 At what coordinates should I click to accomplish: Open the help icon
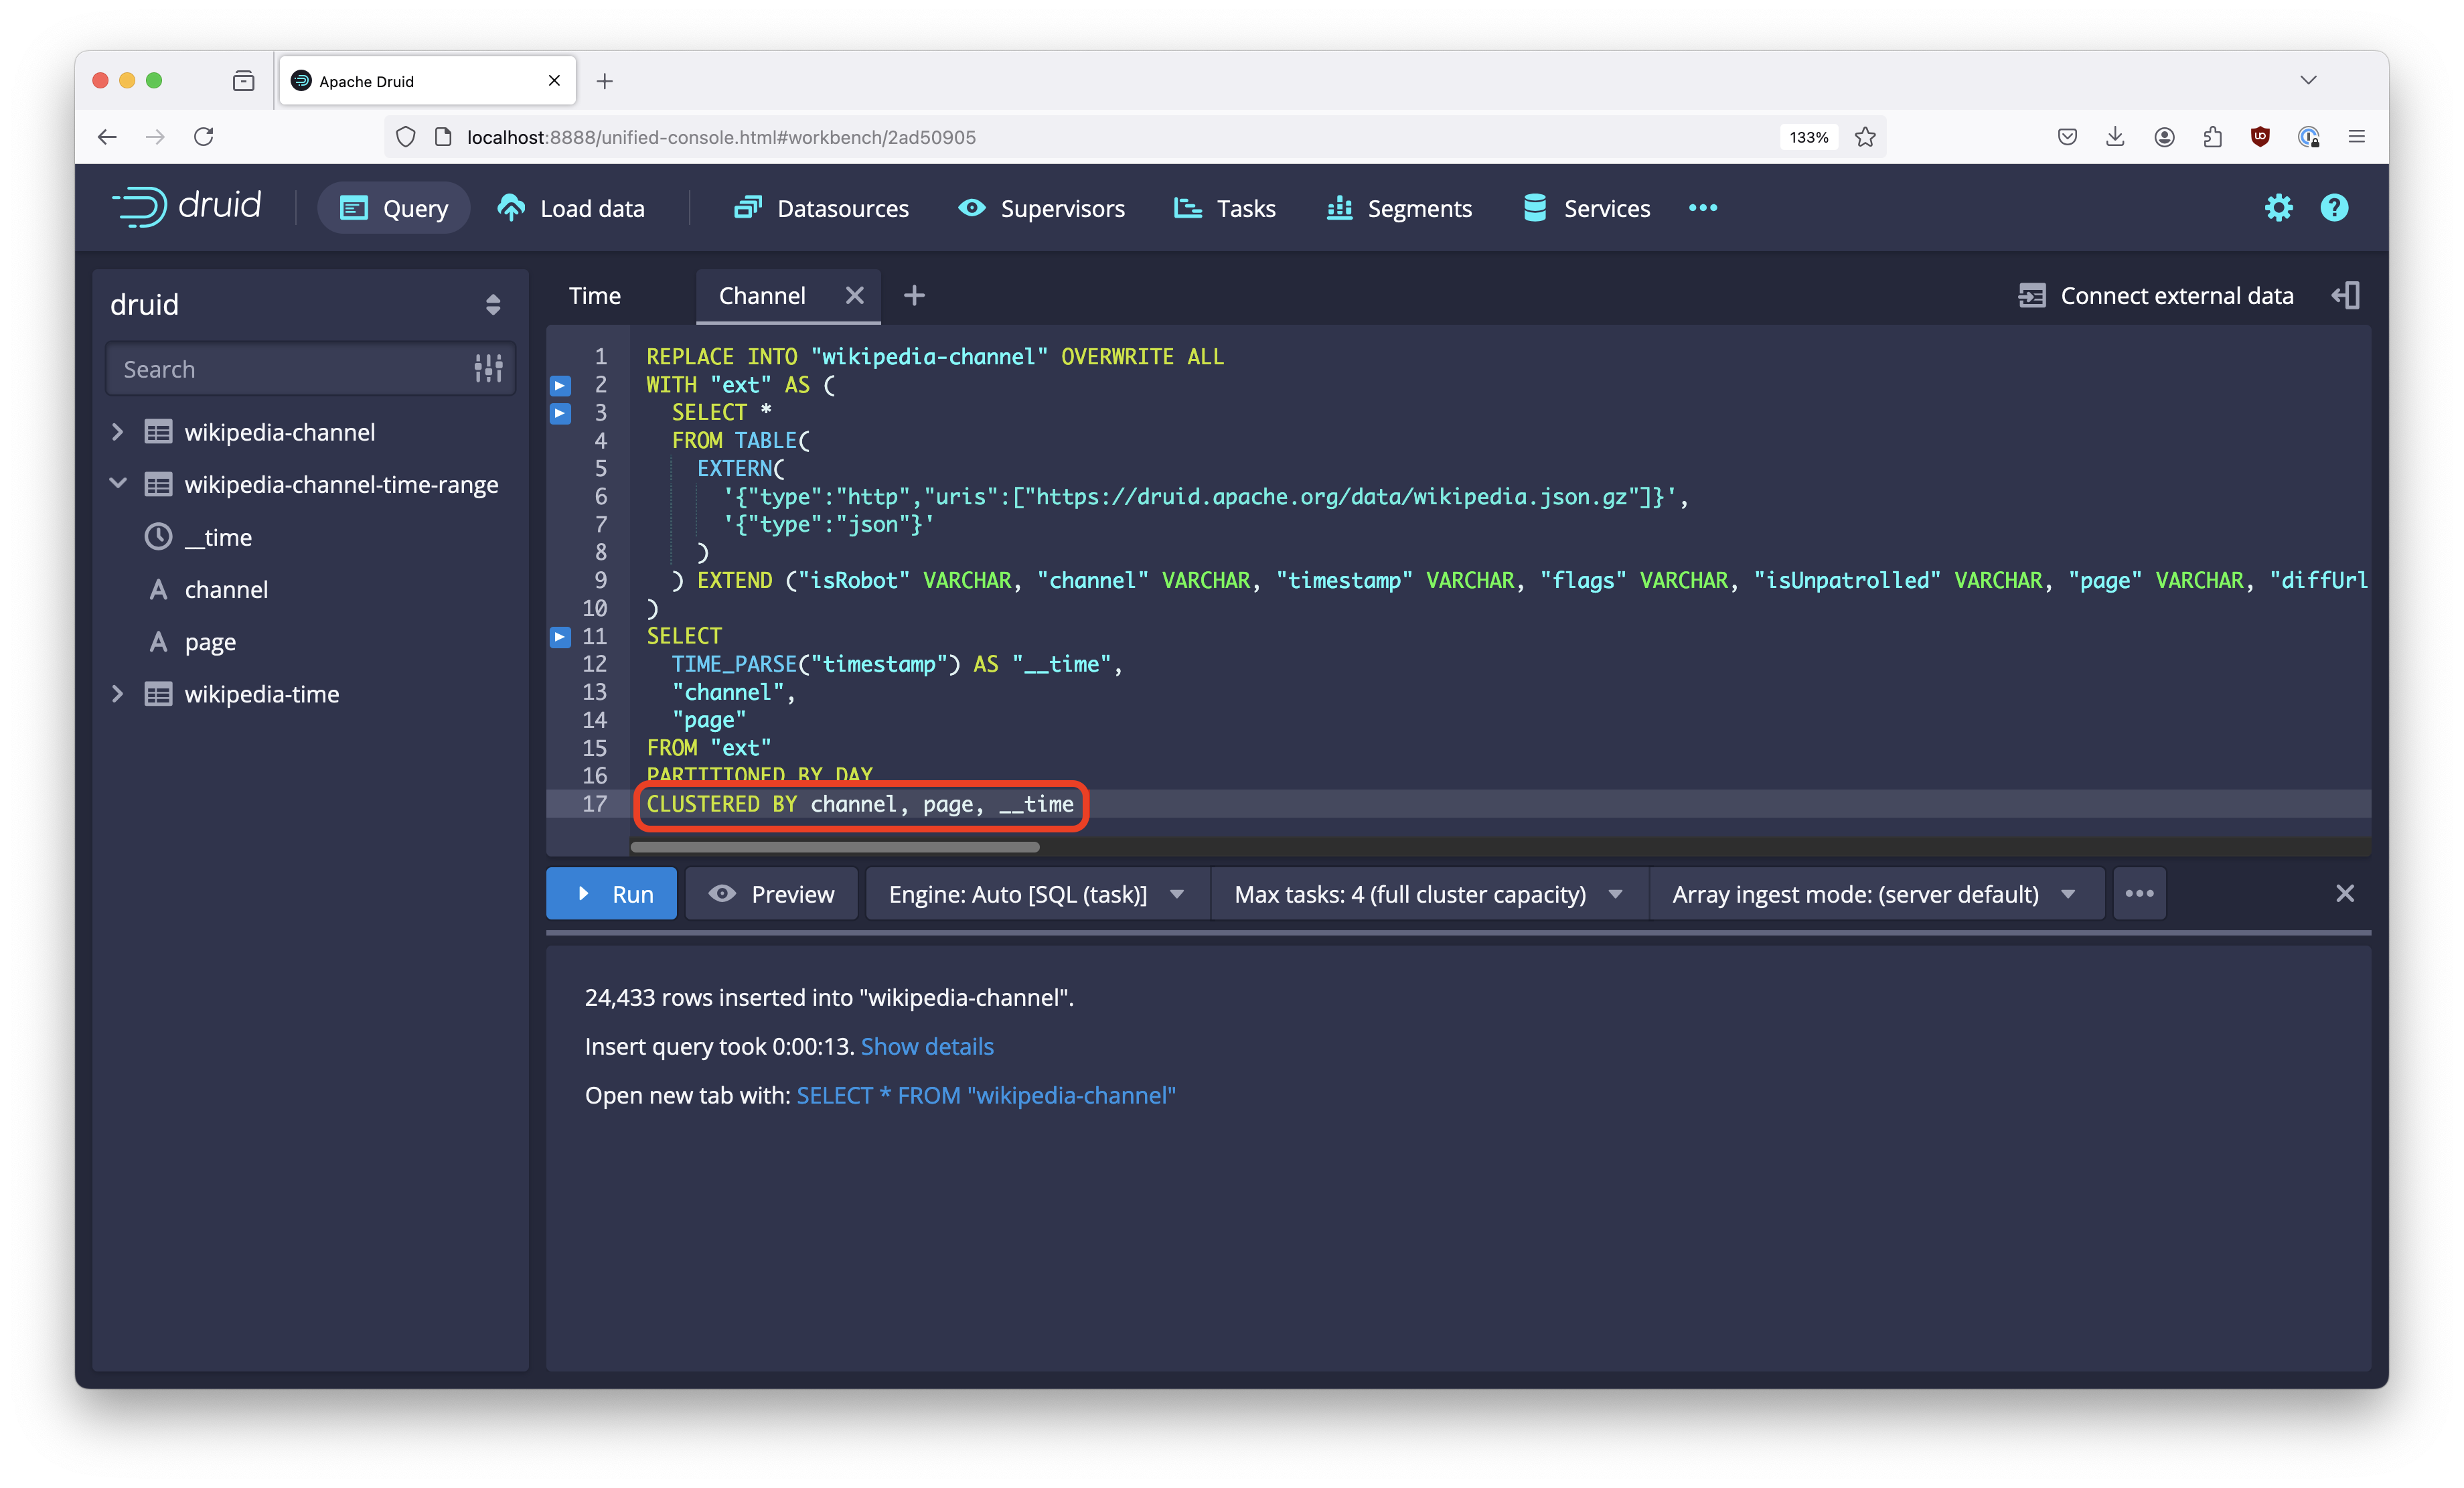[x=2334, y=207]
